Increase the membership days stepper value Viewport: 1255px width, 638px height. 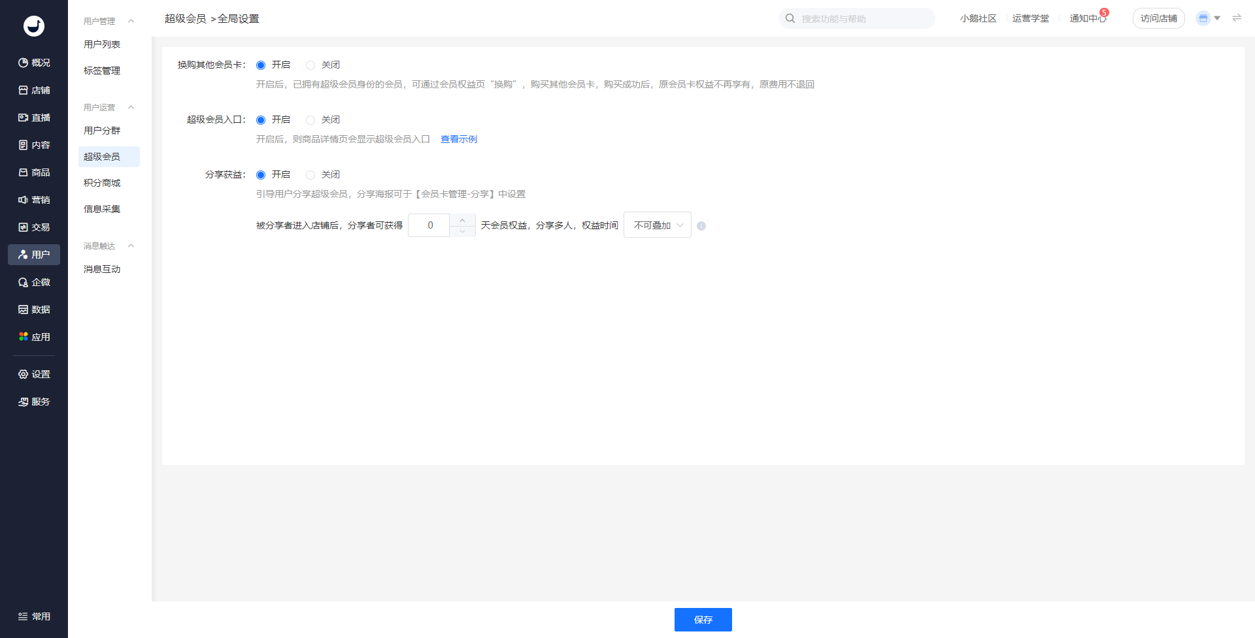462,220
